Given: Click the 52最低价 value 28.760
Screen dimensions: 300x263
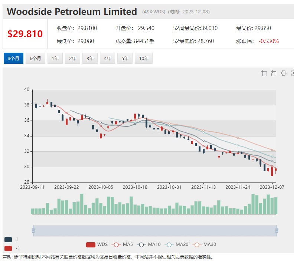Looking at the screenshot, I should click(206, 41).
